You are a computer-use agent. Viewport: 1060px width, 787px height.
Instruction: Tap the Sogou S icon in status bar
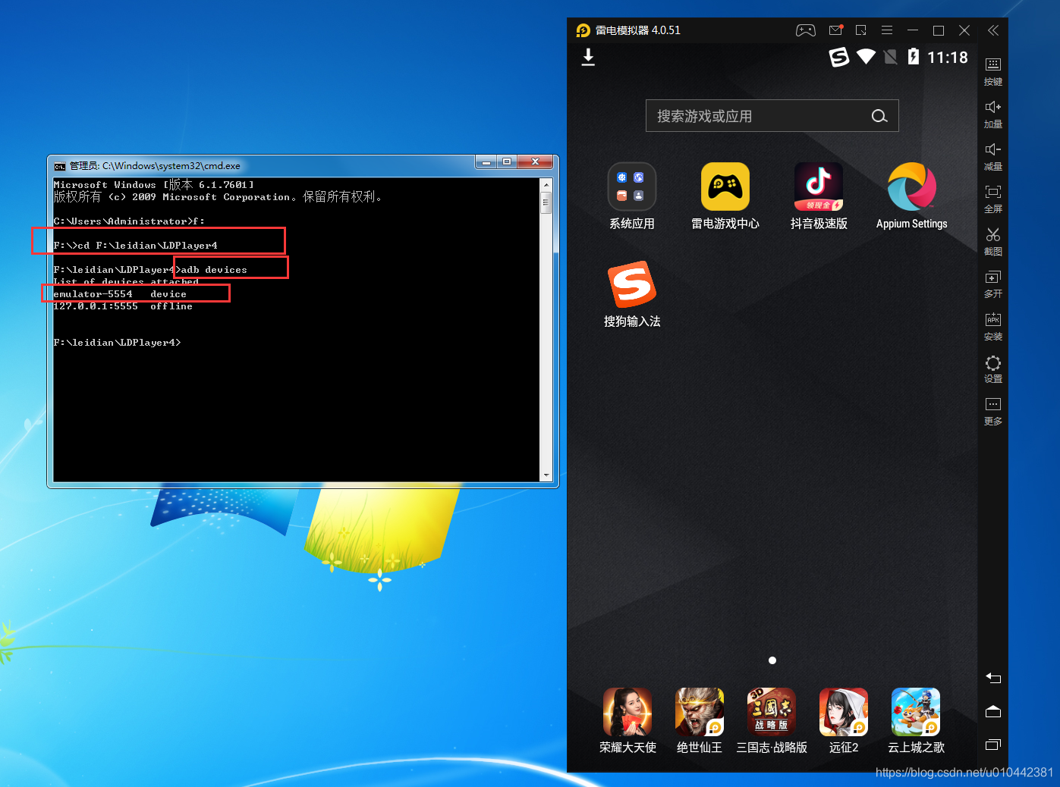pos(838,57)
